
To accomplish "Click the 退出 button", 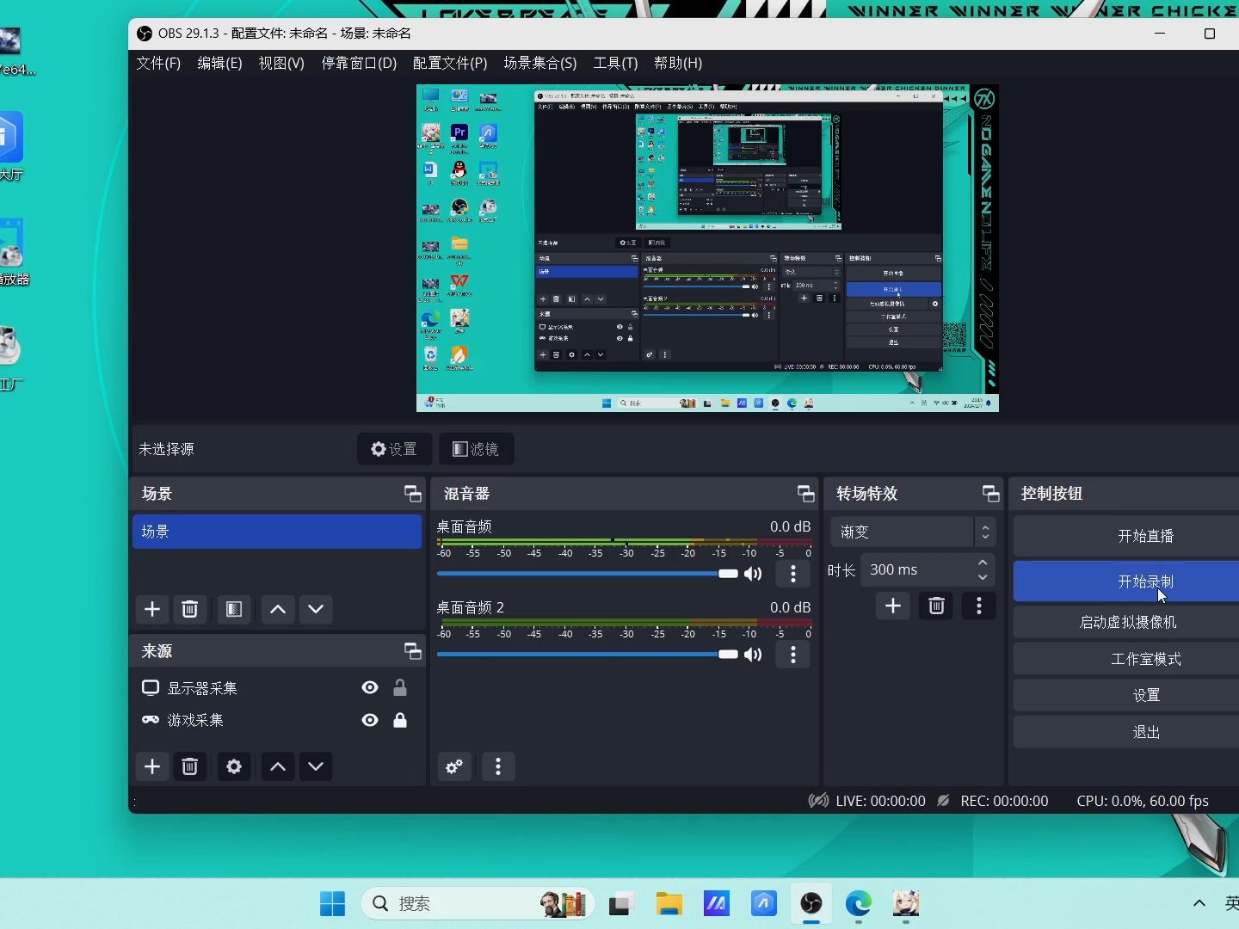I will (x=1126, y=732).
